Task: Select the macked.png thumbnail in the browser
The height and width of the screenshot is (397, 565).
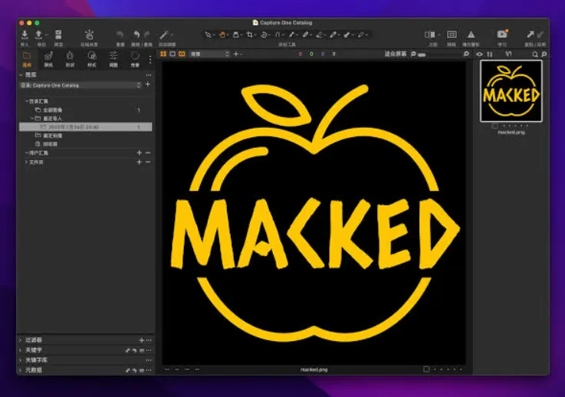Action: click(511, 90)
